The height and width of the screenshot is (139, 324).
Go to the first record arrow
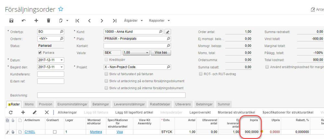pos(77,21)
